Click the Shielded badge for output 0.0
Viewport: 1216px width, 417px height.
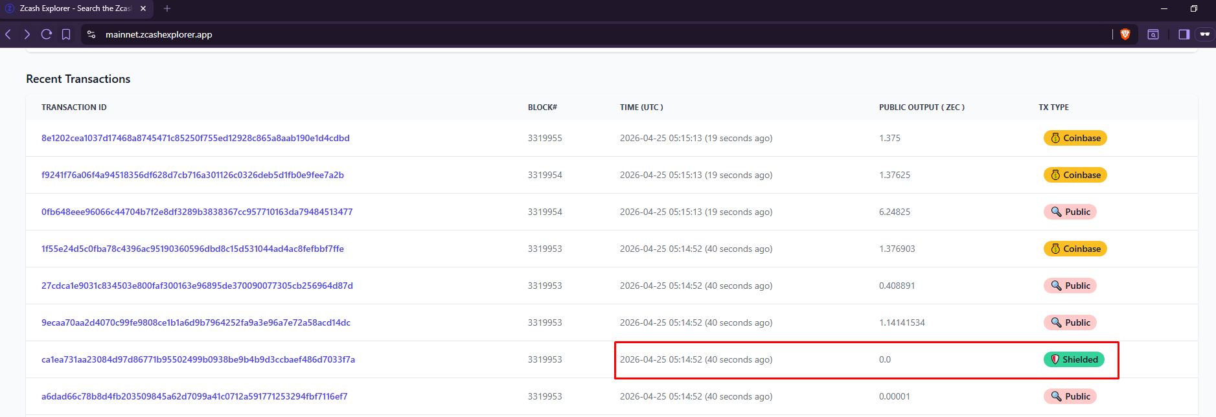click(x=1073, y=359)
